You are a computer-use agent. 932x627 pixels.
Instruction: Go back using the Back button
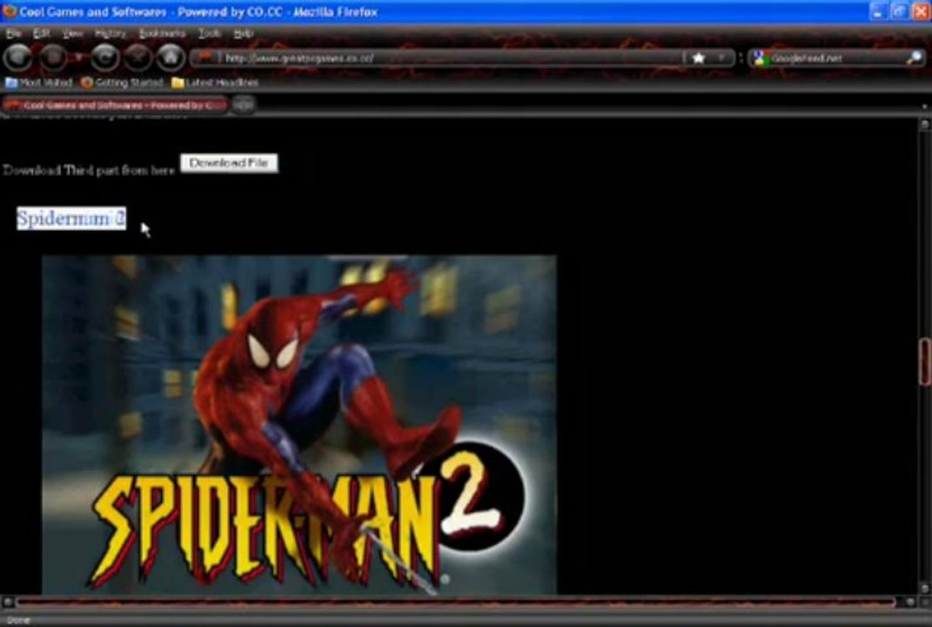point(17,57)
